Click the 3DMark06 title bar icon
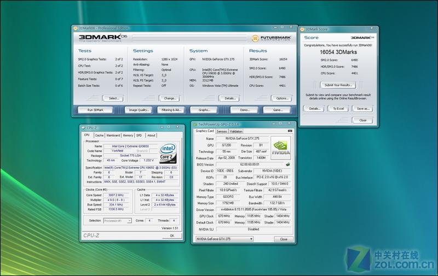 coord(76,28)
